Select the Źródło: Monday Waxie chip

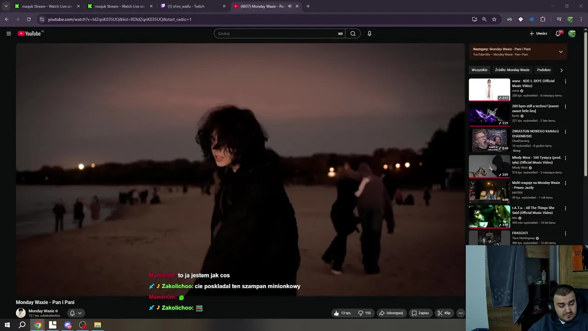pyautogui.click(x=512, y=70)
